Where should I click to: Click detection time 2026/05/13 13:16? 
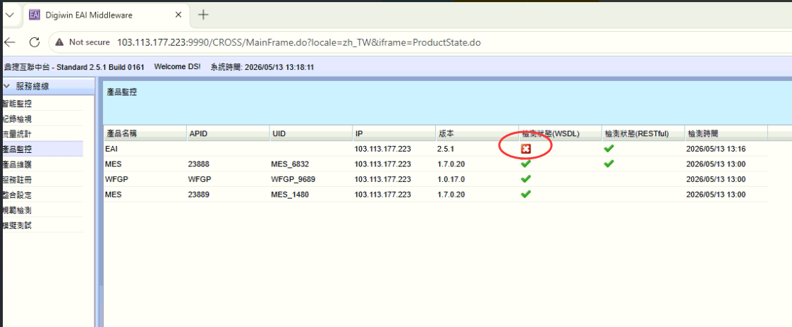(x=717, y=149)
